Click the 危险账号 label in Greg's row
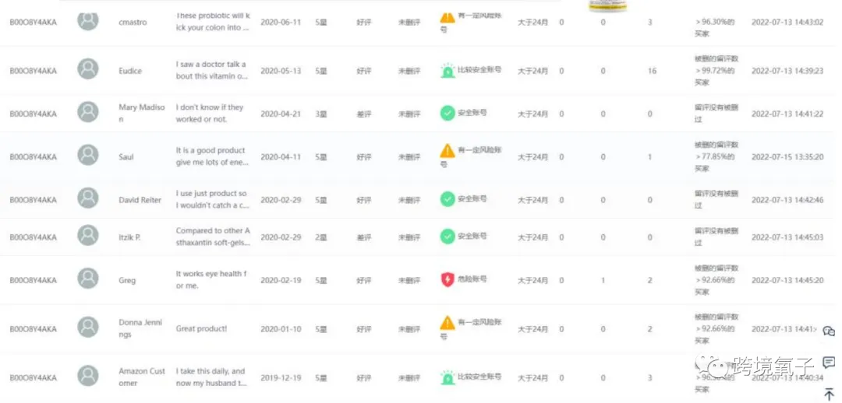842x403 pixels. click(x=472, y=279)
